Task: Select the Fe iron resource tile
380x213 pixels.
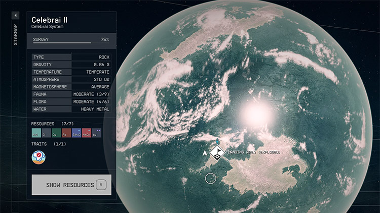Action: [66, 134]
